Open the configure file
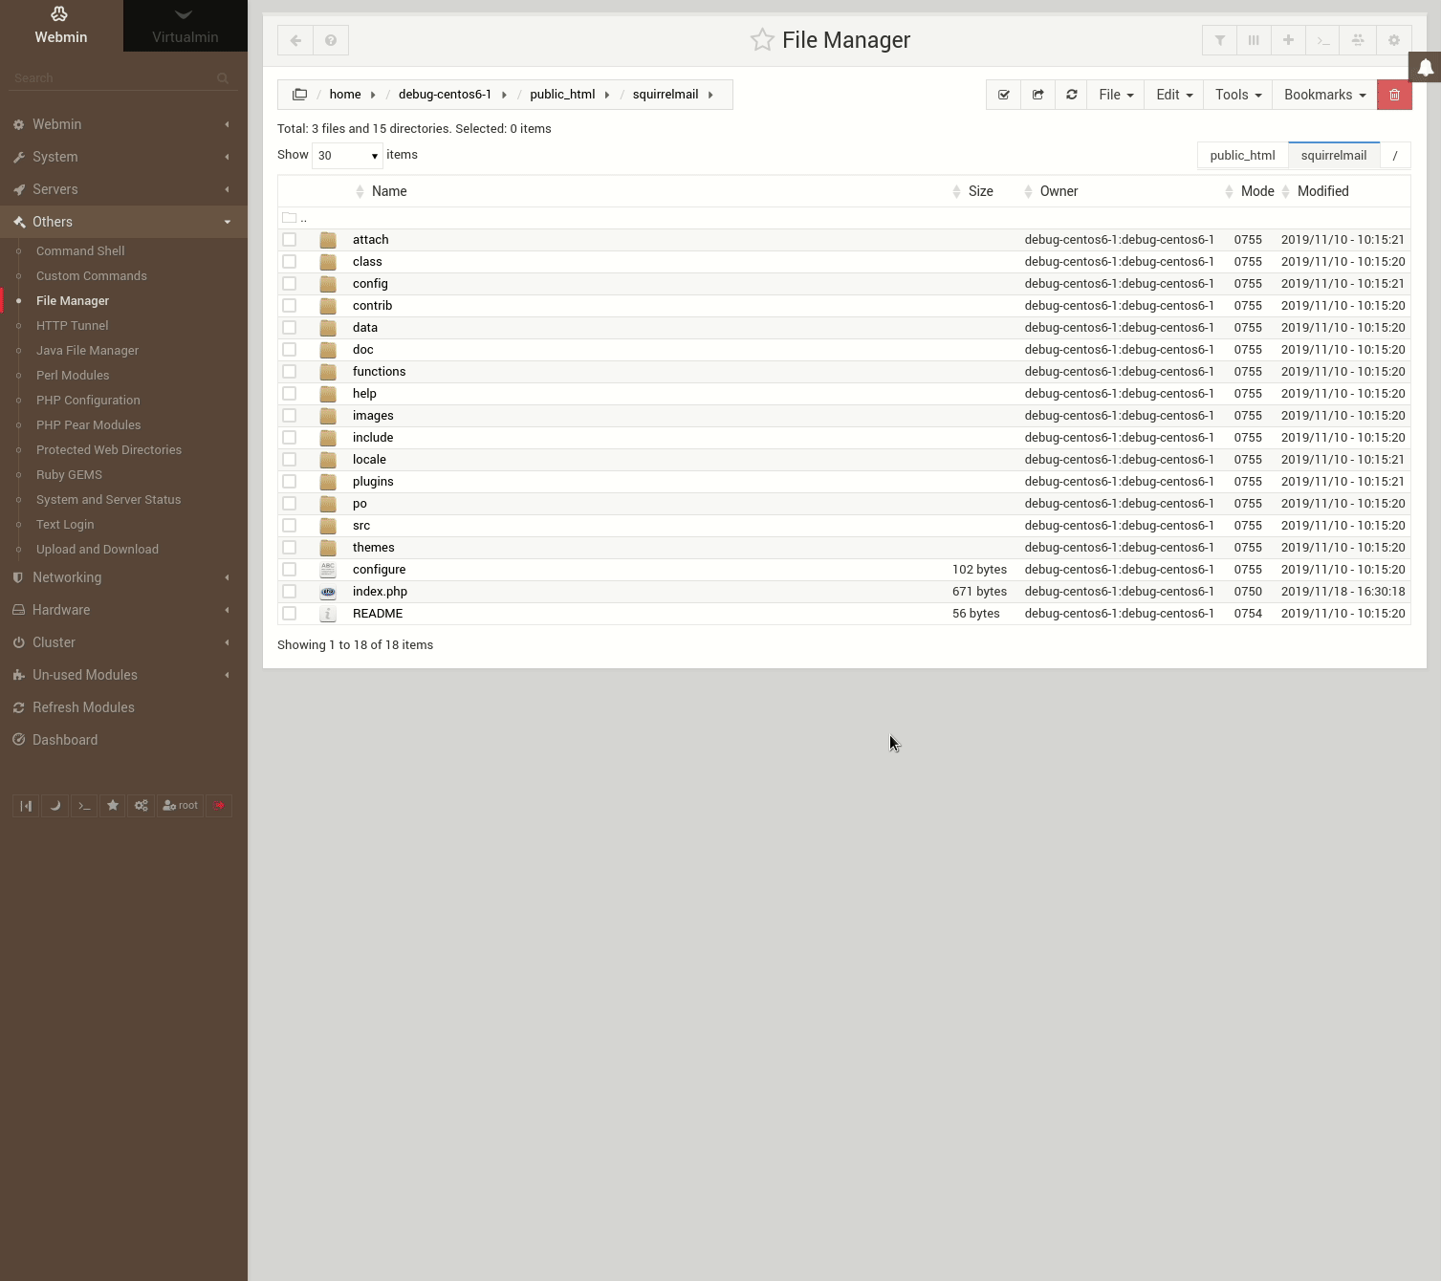The height and width of the screenshot is (1281, 1441). (379, 570)
